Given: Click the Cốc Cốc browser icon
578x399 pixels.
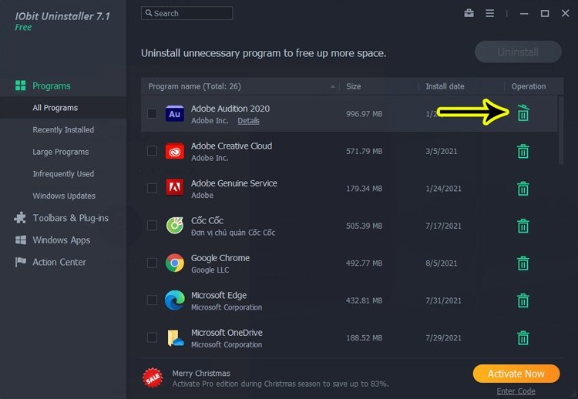Looking at the screenshot, I should click(x=175, y=226).
